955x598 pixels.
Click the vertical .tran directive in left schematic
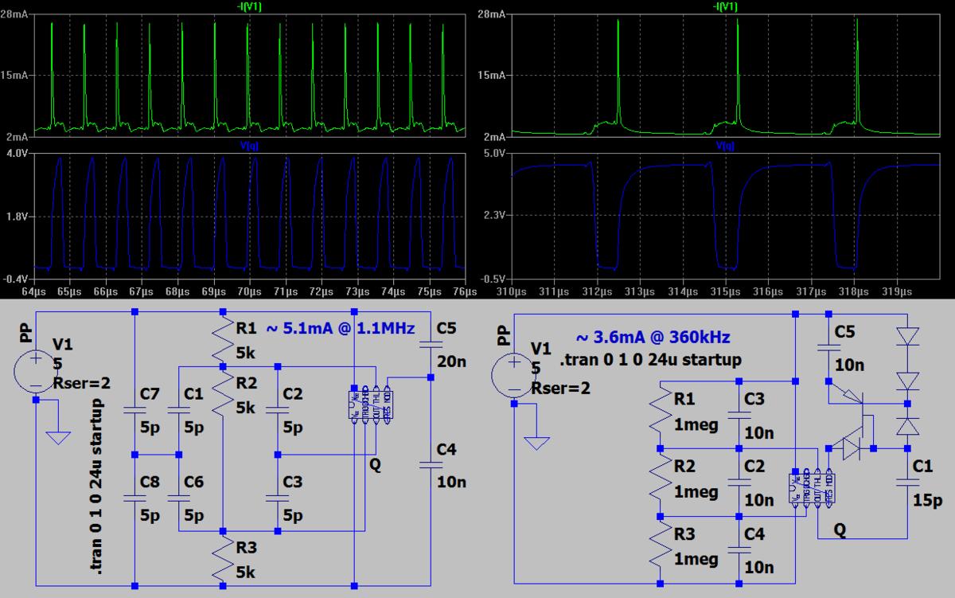pyautogui.click(x=97, y=487)
